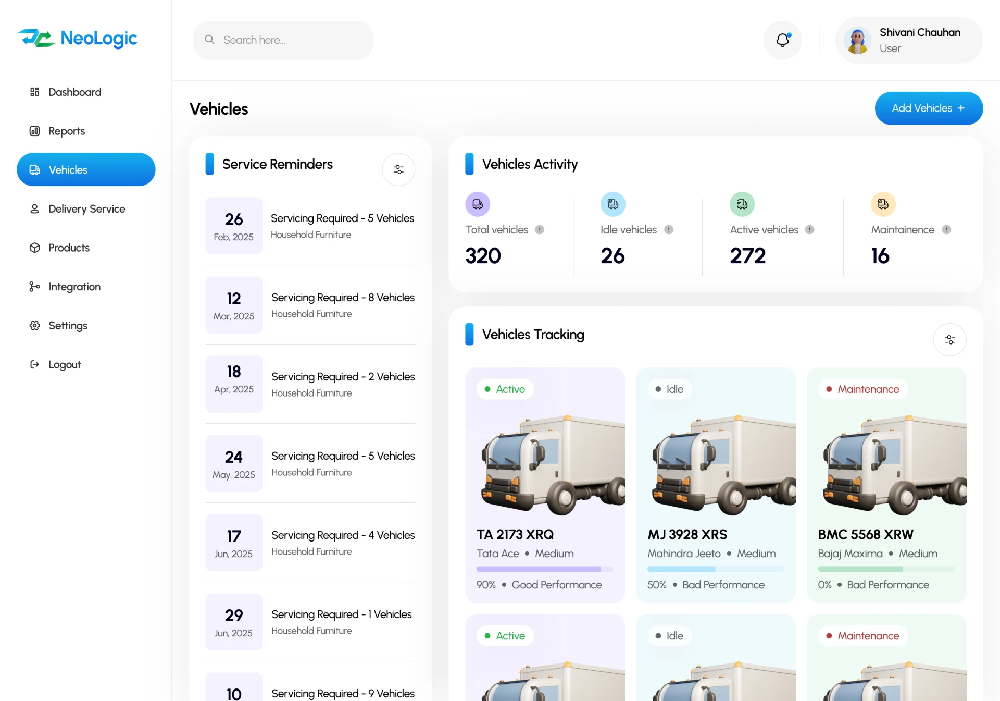Click the Total vehicles info icon
This screenshot has height=701, width=1000.
click(x=540, y=229)
